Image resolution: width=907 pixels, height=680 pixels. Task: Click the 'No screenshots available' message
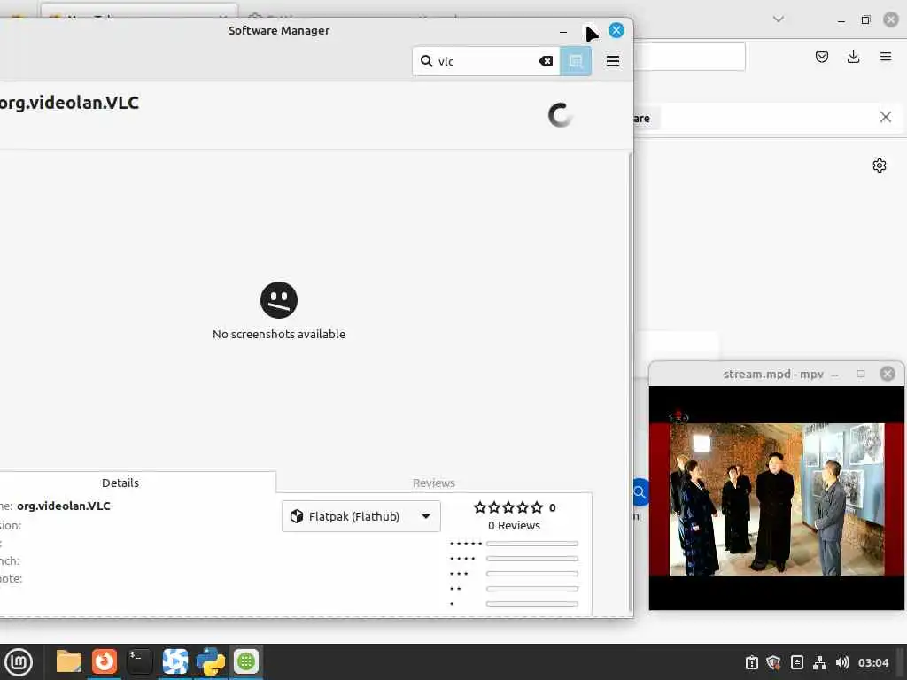click(279, 334)
